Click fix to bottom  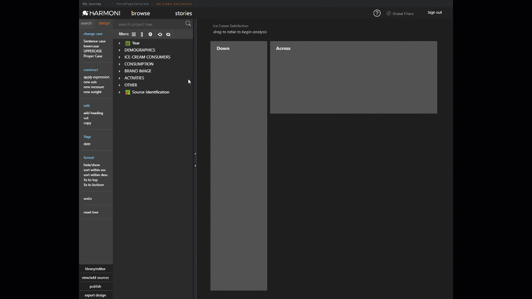click(94, 185)
